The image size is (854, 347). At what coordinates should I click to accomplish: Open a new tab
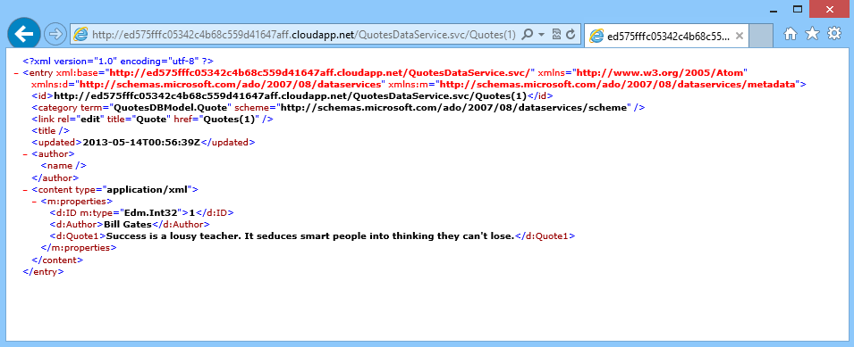tap(761, 36)
